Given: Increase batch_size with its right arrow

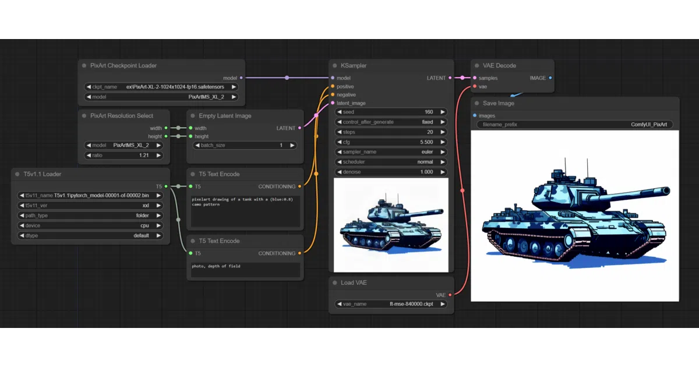Looking at the screenshot, I should coord(292,145).
